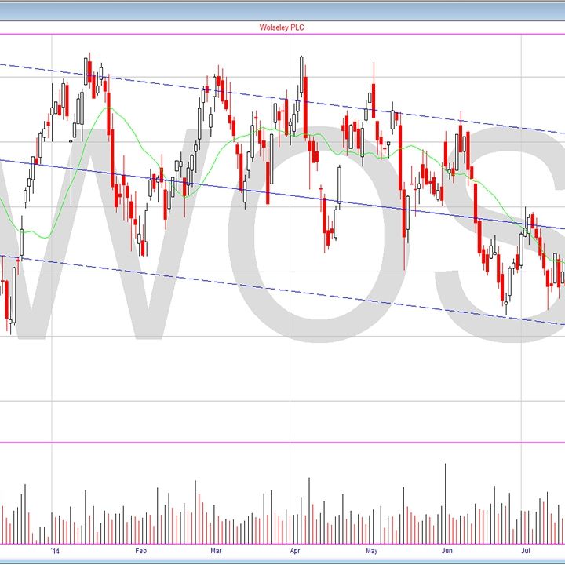Jump to the Apr date axis label
This screenshot has height=565, width=565.
pos(295,552)
